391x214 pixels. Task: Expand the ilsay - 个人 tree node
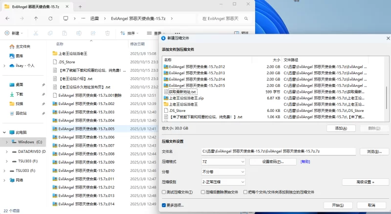pyautogui.click(x=4, y=65)
